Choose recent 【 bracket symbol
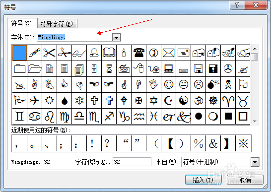Screen dimensions: 271x192 pyautogui.click(x=168, y=143)
